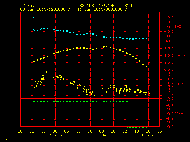Click the 975.0 pressure tick label
190x142 pixels.
169,63
